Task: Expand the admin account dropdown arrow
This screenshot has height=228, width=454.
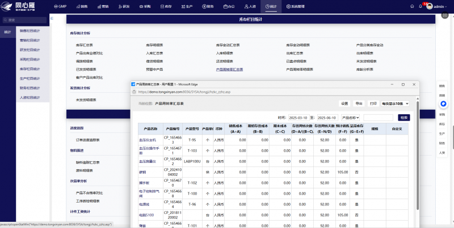Action: point(446,7)
